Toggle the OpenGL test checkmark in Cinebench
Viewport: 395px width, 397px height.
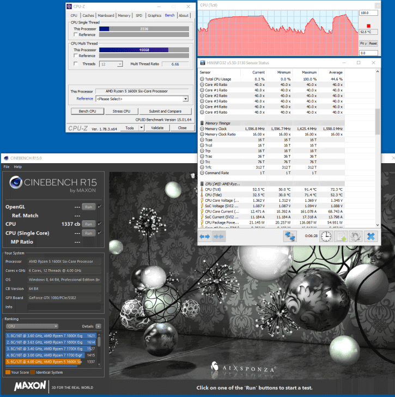pos(100,207)
